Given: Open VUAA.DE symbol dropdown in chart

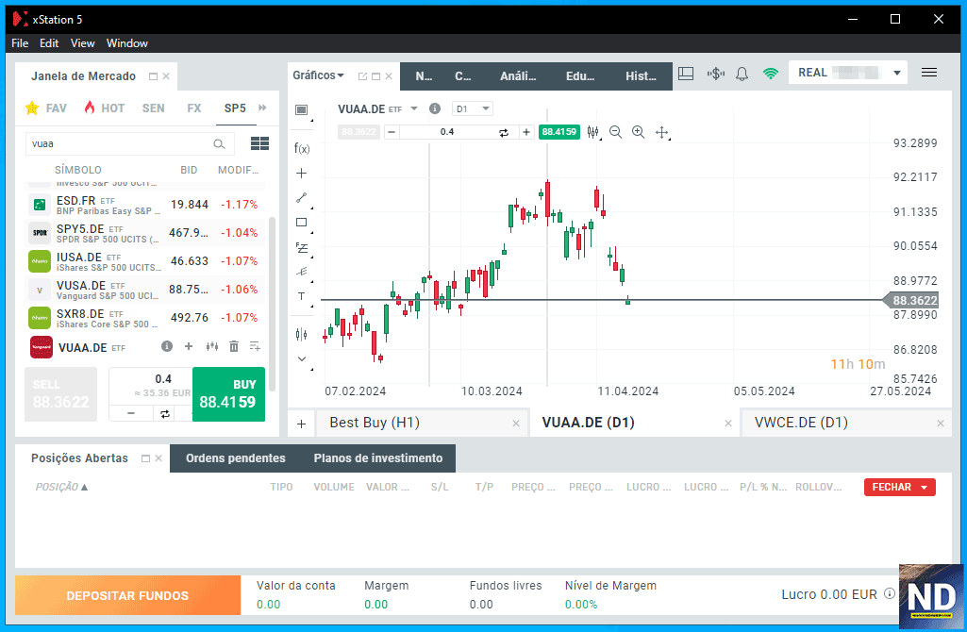Looking at the screenshot, I should coord(414,108).
